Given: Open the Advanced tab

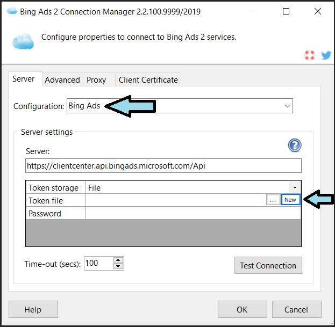Looking at the screenshot, I should point(62,80).
